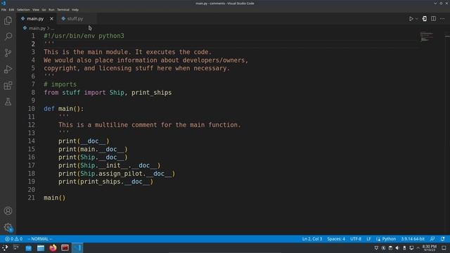Screen dimensions: 450x253
Task: Run the Python file with play button
Action: 411,19
